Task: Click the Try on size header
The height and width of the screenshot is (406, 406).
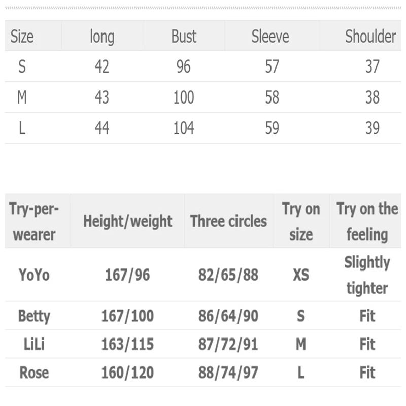Action: point(301,222)
